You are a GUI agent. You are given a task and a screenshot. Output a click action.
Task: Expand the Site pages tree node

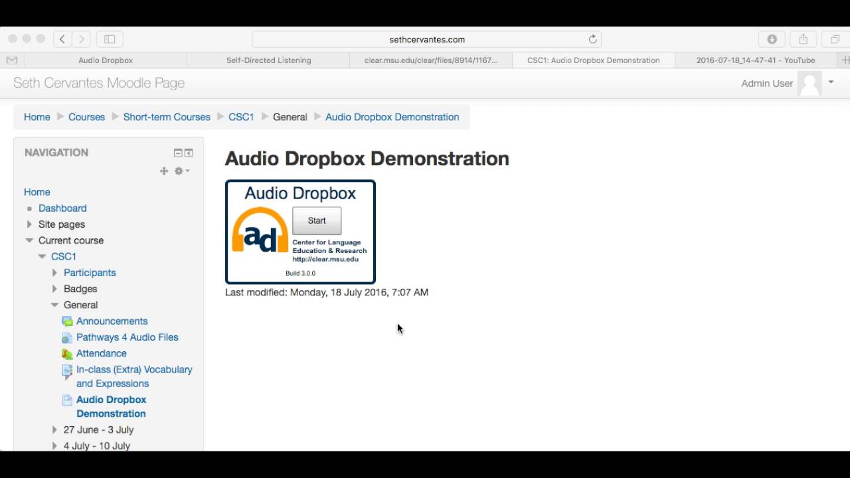coord(29,224)
